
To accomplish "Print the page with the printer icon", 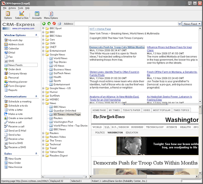I will point(59,24).
